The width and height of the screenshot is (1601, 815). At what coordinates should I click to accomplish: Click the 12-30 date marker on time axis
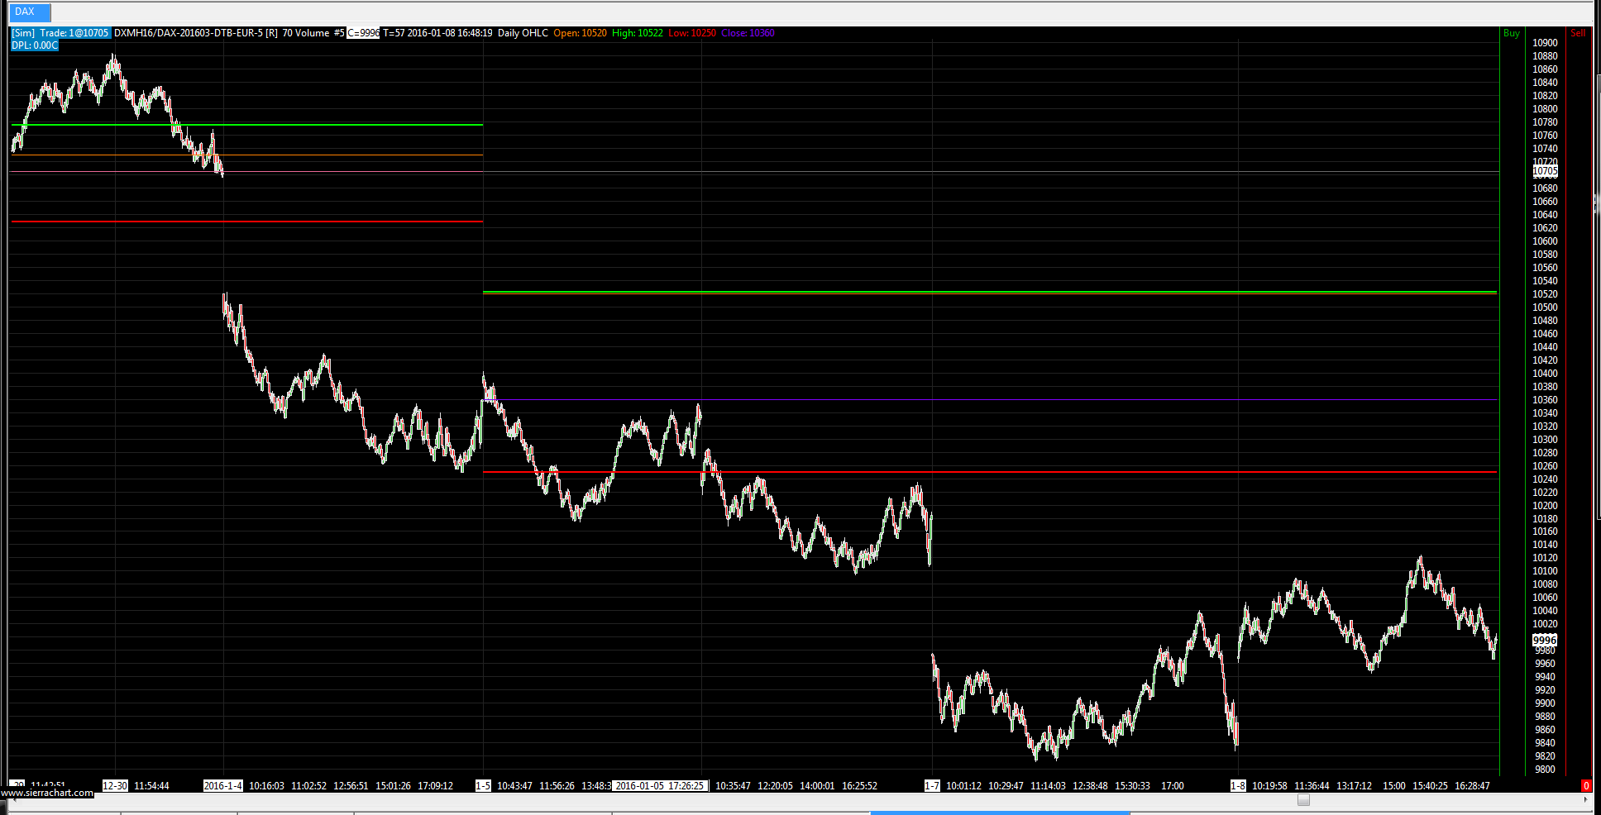pyautogui.click(x=115, y=785)
